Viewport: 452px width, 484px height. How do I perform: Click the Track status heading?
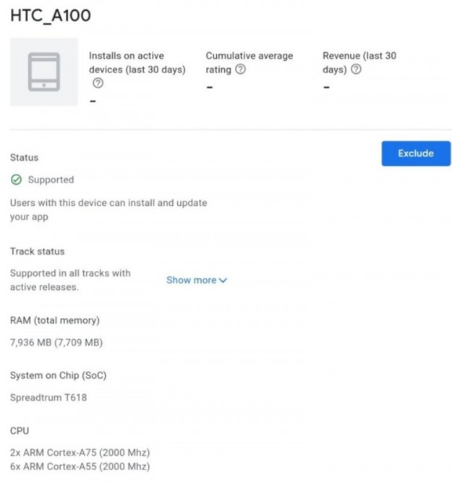click(x=37, y=251)
